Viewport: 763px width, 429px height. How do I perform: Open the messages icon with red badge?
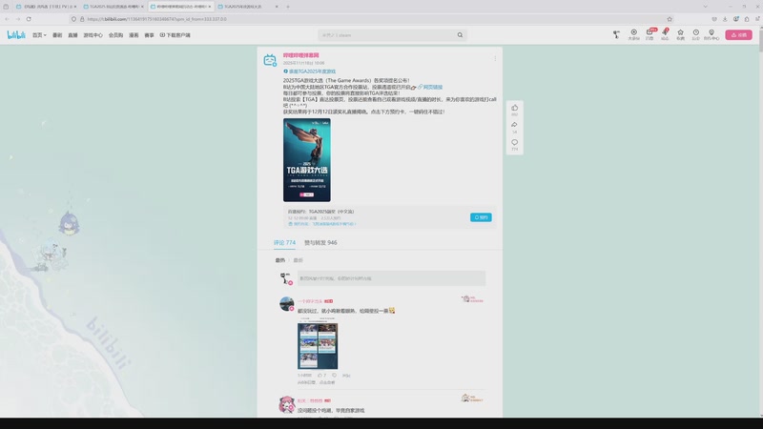pos(650,34)
